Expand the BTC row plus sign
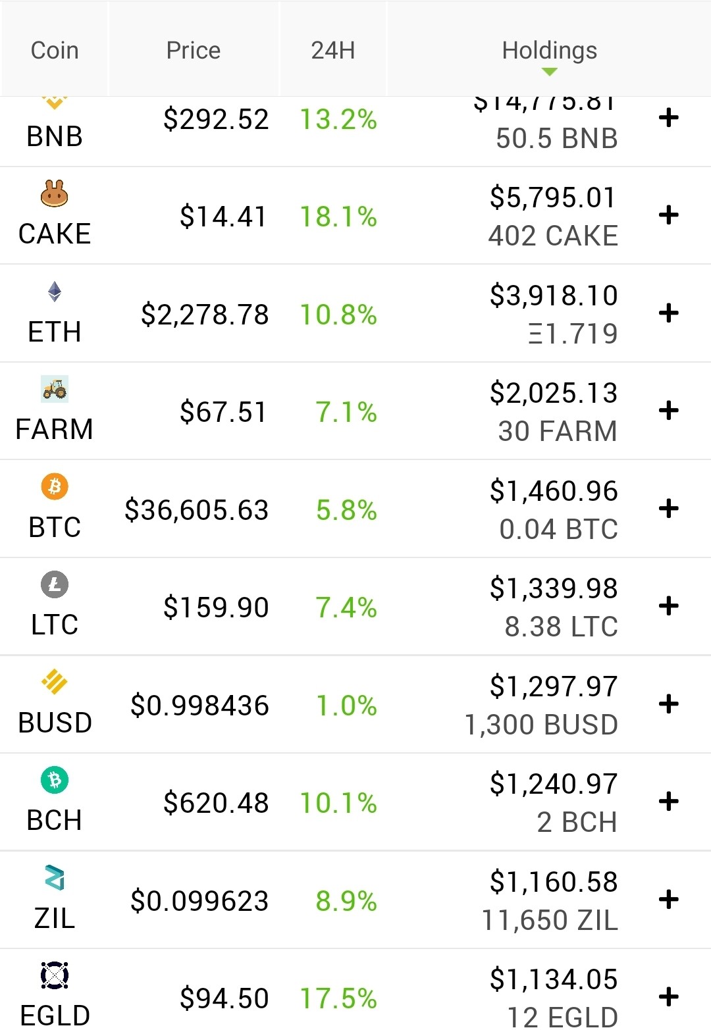The width and height of the screenshot is (711, 1030). 669,508
